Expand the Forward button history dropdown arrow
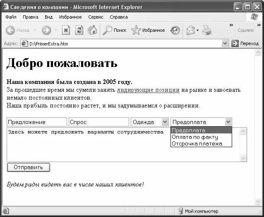Image resolution: width=264 pixels, height=217 pixels. click(x=56, y=30)
